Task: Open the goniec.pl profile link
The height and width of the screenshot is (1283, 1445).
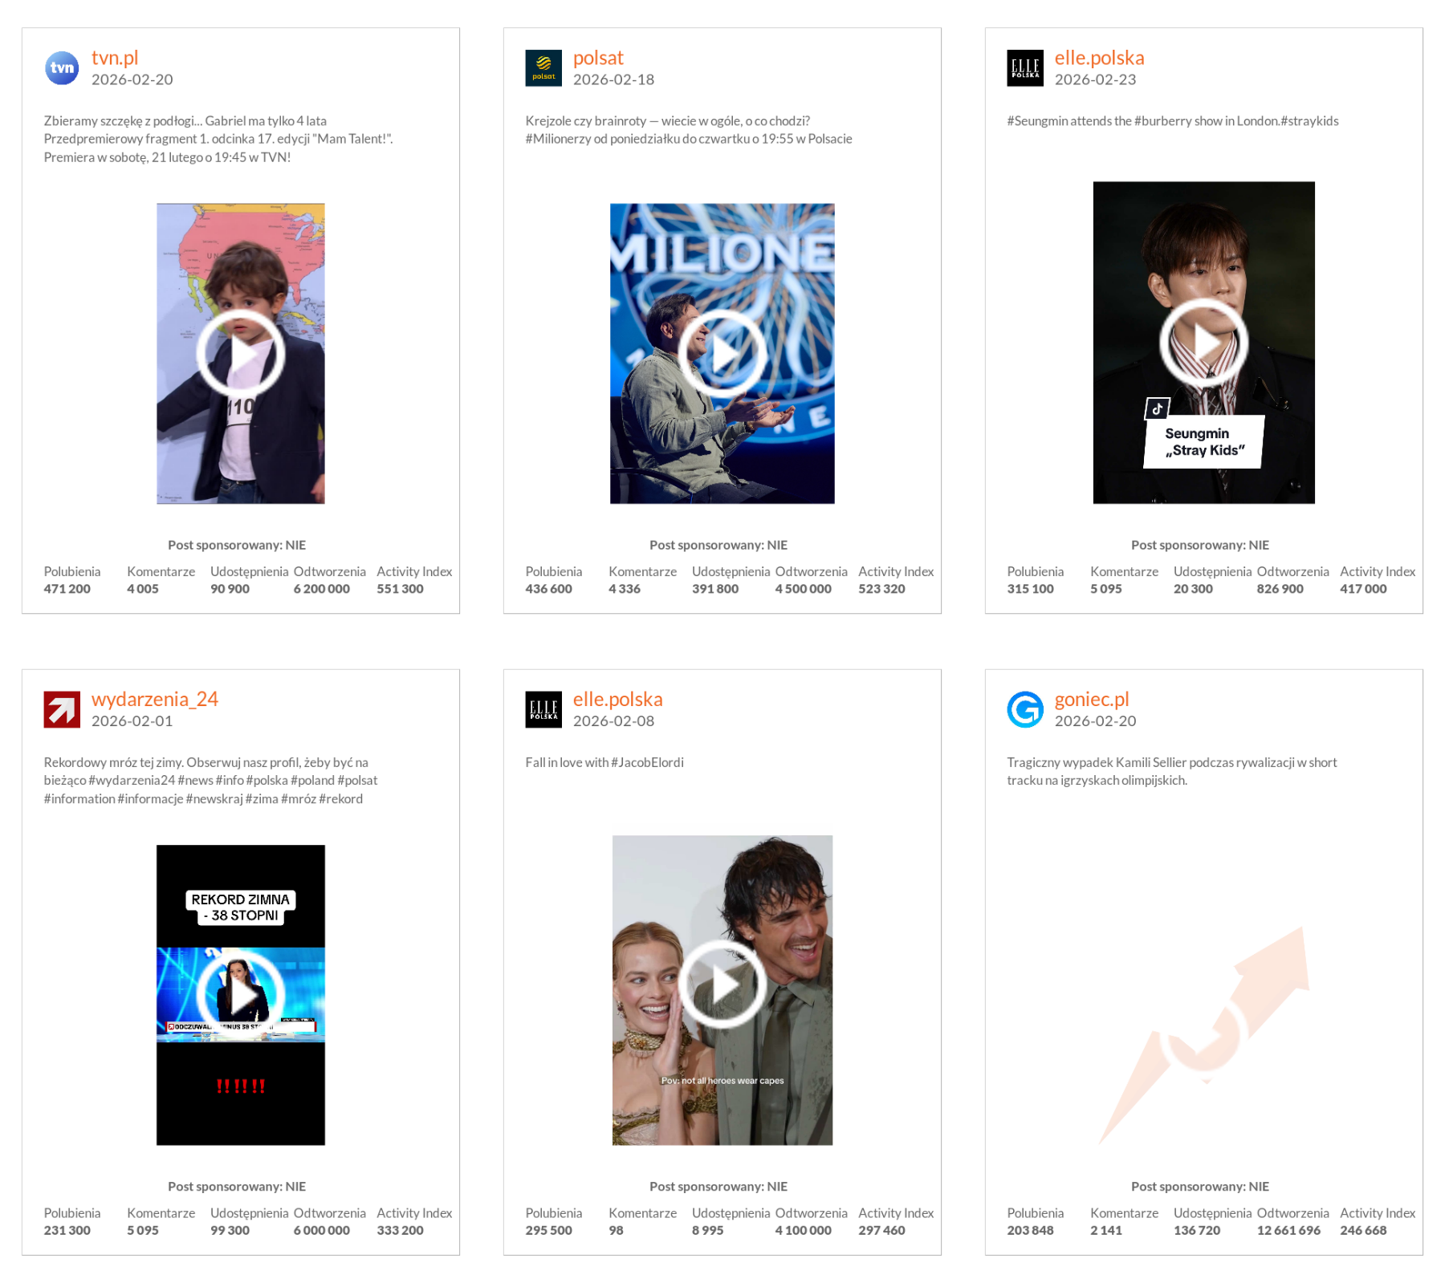Action: pyautogui.click(x=1092, y=699)
